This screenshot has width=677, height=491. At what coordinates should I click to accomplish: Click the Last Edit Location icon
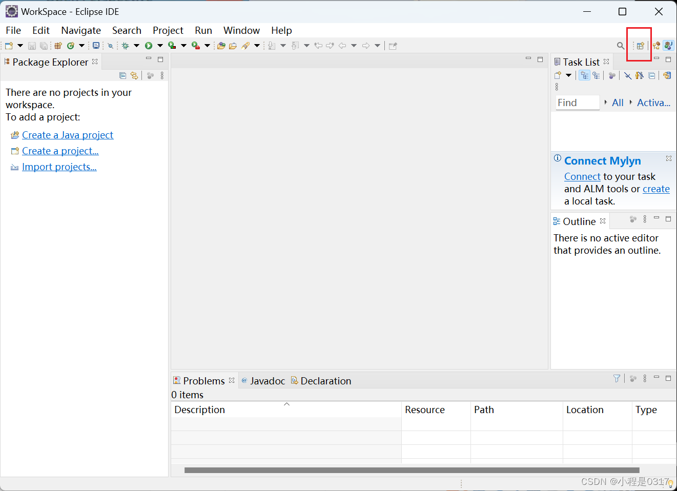coord(318,46)
